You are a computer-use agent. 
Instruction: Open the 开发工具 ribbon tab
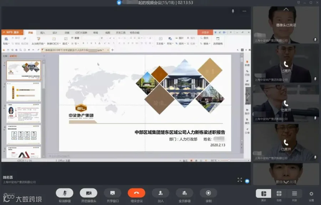click(121, 33)
